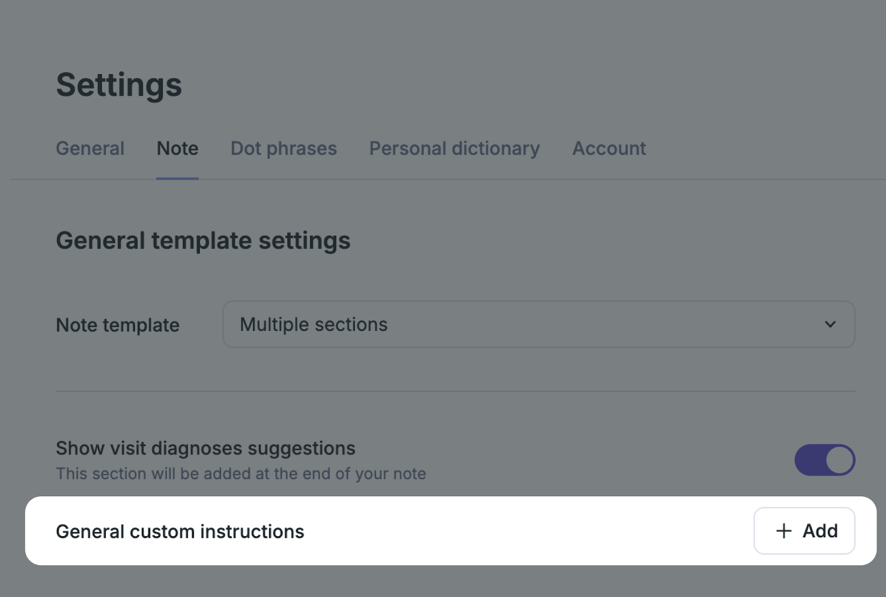Click the General template settings heading
Viewport: 886px width, 597px height.
(203, 241)
